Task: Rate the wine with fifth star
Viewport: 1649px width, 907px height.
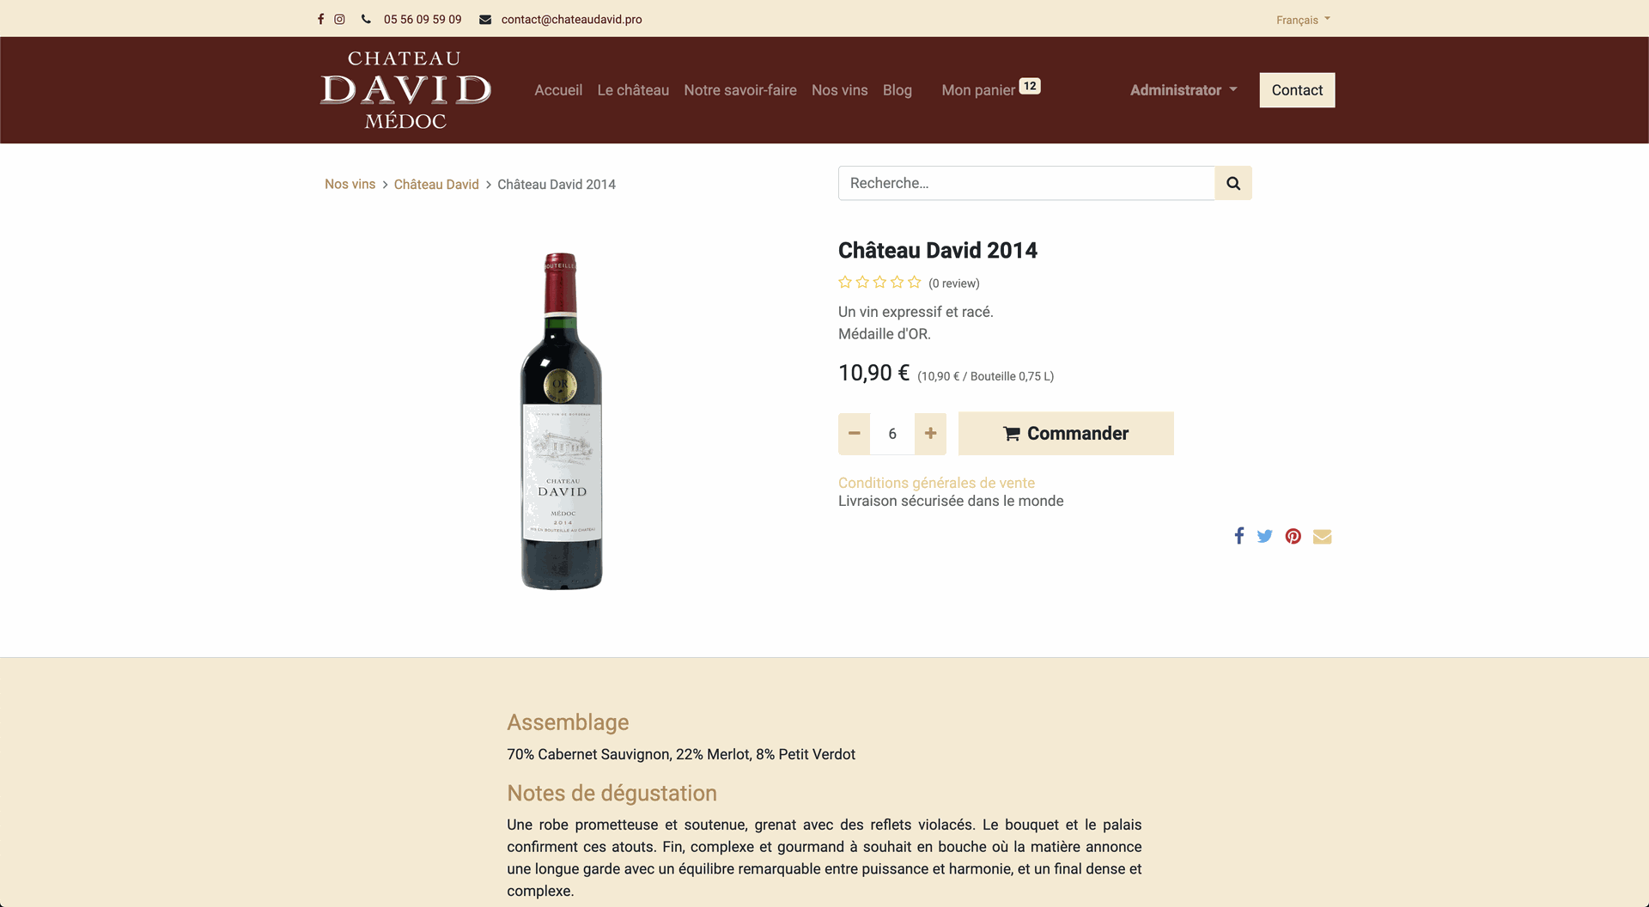Action: (915, 282)
